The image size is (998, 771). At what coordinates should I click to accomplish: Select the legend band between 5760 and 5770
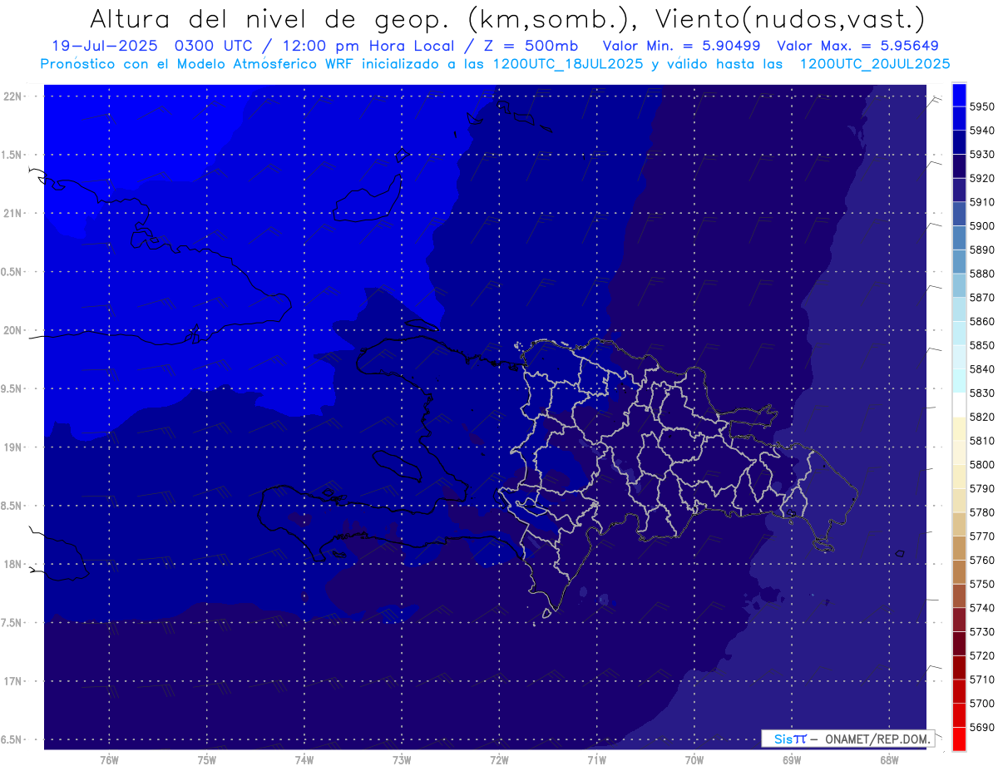tap(959, 548)
